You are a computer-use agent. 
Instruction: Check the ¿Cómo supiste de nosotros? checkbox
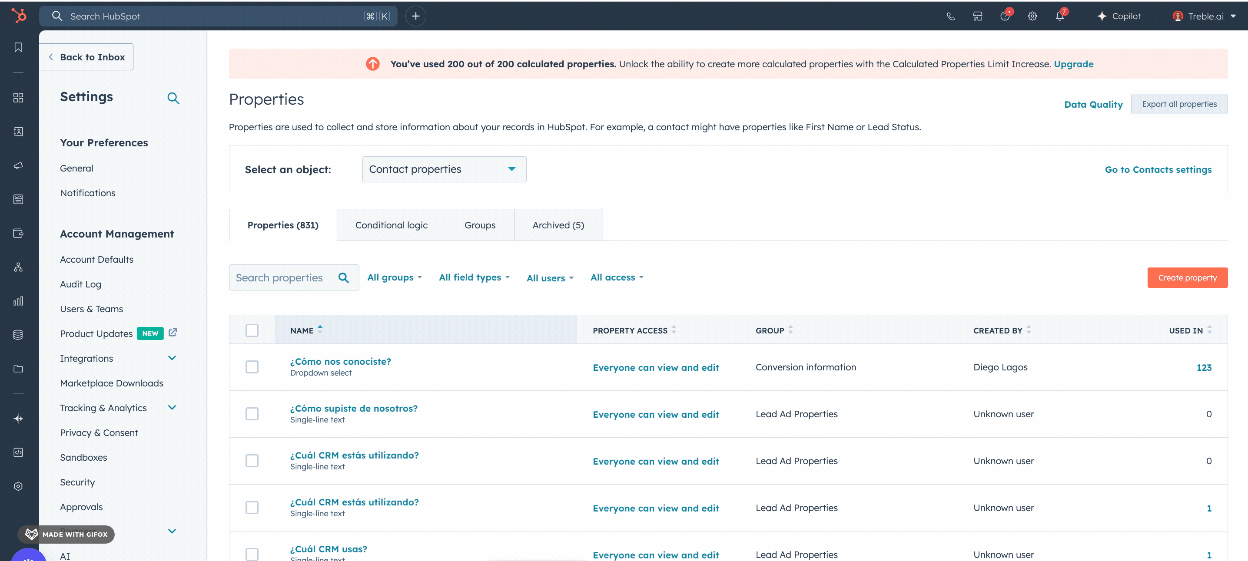[252, 414]
